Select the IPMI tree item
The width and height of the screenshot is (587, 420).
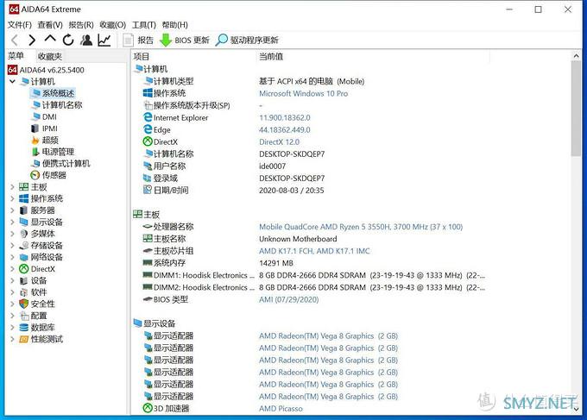[50, 129]
